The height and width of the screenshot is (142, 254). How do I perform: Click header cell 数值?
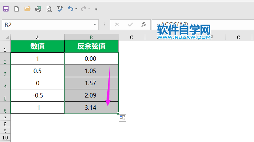[x=38, y=46]
